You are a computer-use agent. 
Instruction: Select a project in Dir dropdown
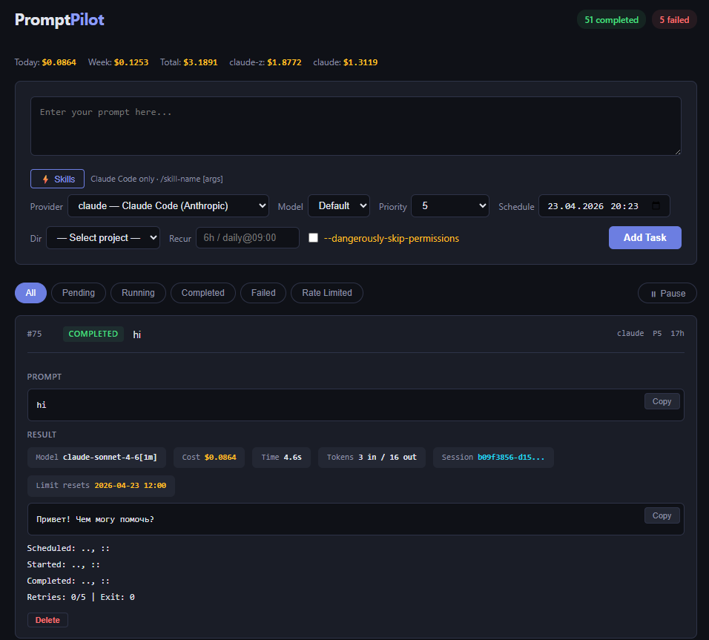pos(103,238)
